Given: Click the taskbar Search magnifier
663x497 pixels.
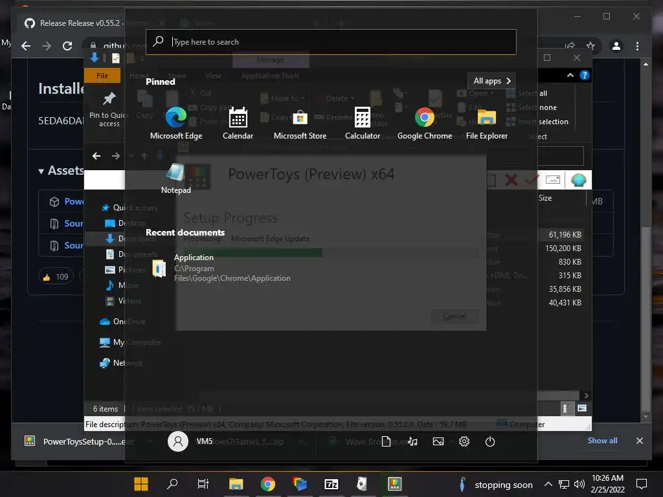Looking at the screenshot, I should (172, 484).
